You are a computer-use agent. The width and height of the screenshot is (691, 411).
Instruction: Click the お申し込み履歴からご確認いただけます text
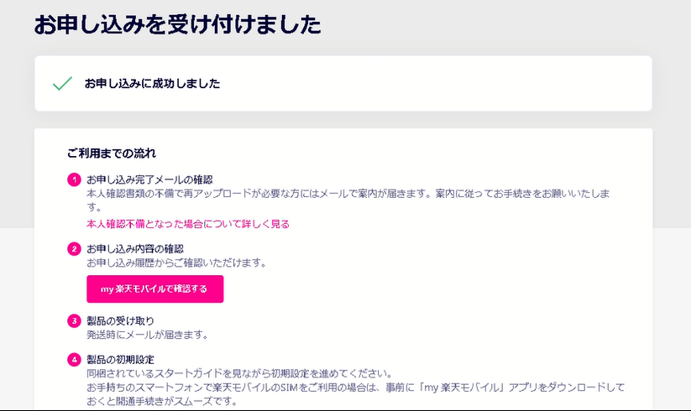tap(176, 263)
